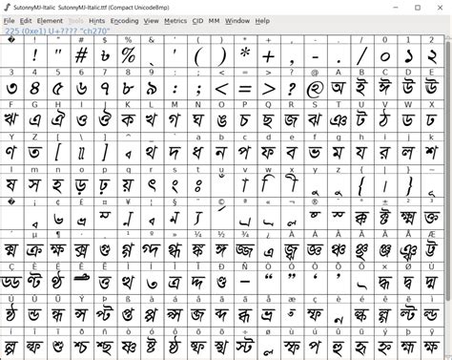
Task: Click the FontForge icon in the title bar
Action: [x=7, y=7]
